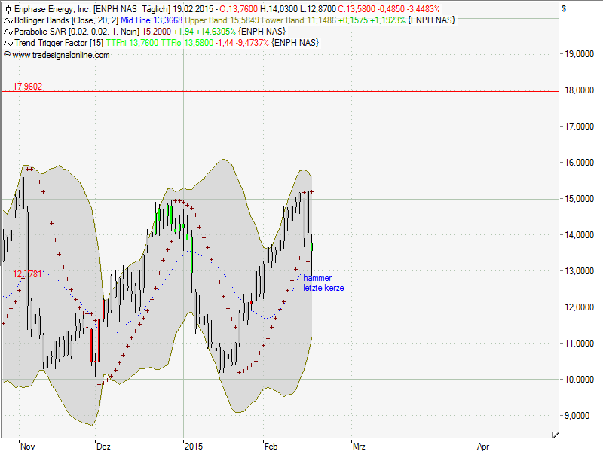Click the Trend Trigger Factor line icon
Screen dimensions: 603x452
coord(8,43)
